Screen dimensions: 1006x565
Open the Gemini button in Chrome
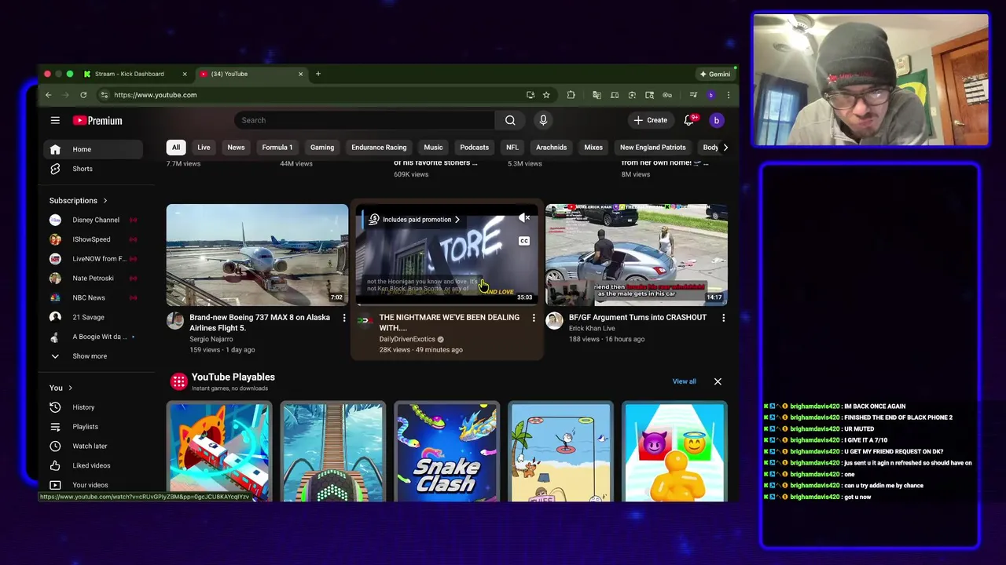pyautogui.click(x=715, y=74)
